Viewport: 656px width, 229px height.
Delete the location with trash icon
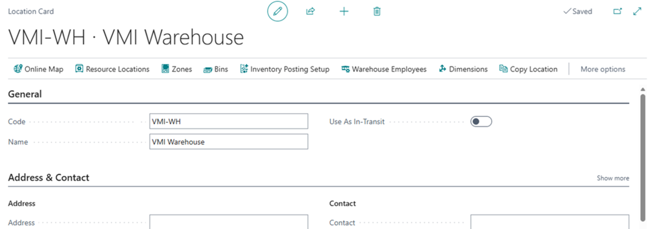377,11
